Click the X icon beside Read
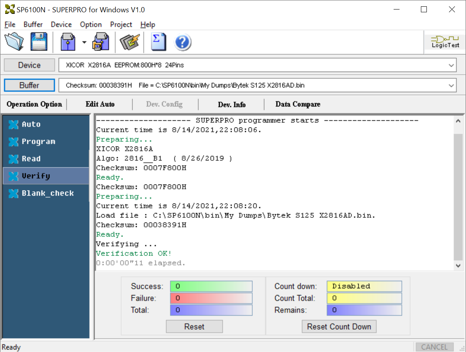Screen dimensions: 466x352 pyautogui.click(x=13, y=159)
